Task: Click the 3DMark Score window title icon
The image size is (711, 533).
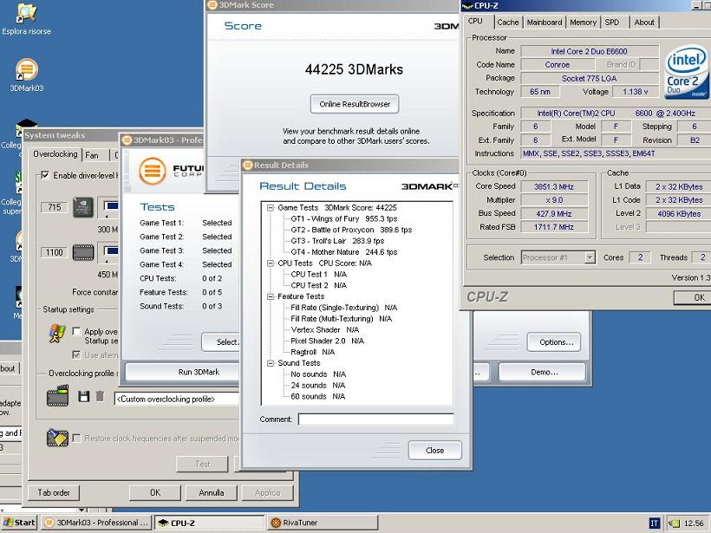Action: click(x=212, y=5)
